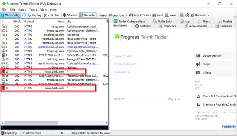The height and width of the screenshot is (136, 237).
Task: Click the session 4 info icon
Action: (x=3, y=39)
